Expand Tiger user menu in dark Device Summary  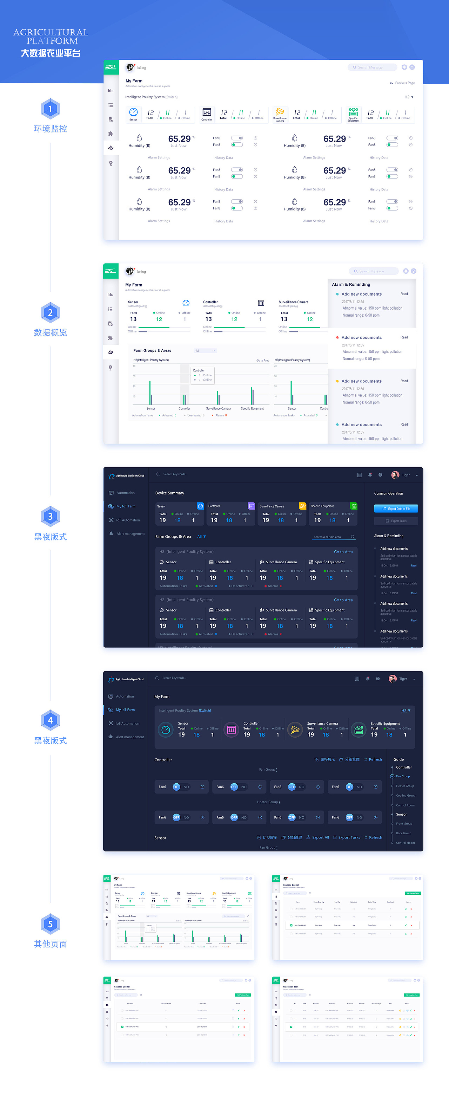(417, 476)
